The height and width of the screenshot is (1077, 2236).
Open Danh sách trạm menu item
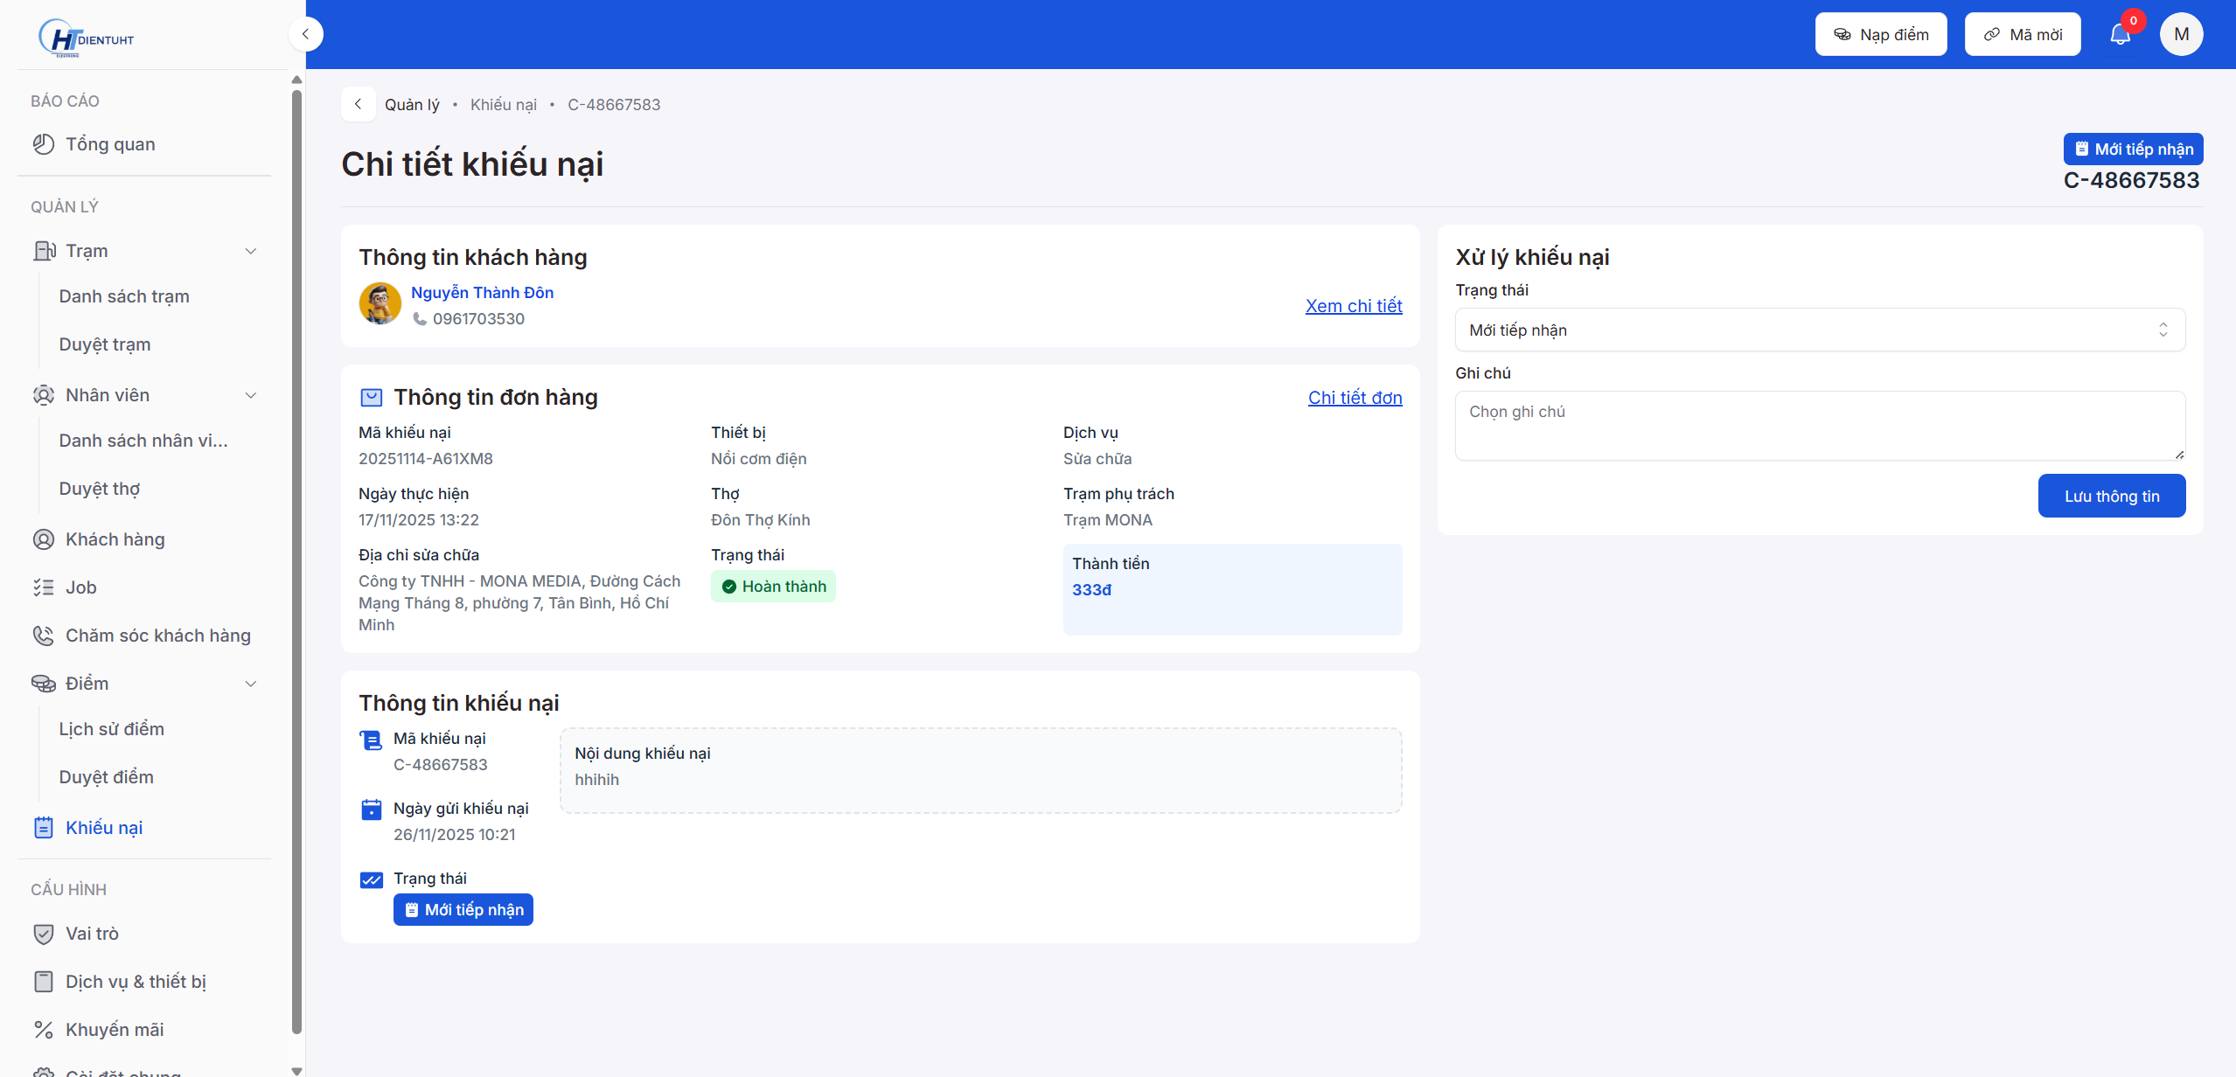point(124,296)
